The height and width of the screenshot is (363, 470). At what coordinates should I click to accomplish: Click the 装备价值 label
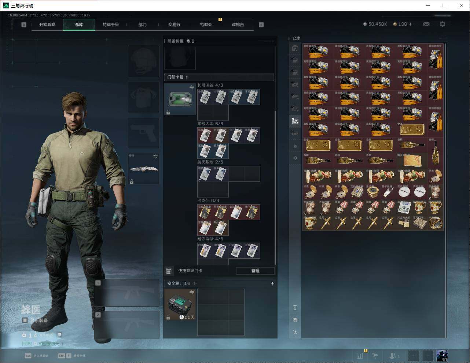coord(175,41)
